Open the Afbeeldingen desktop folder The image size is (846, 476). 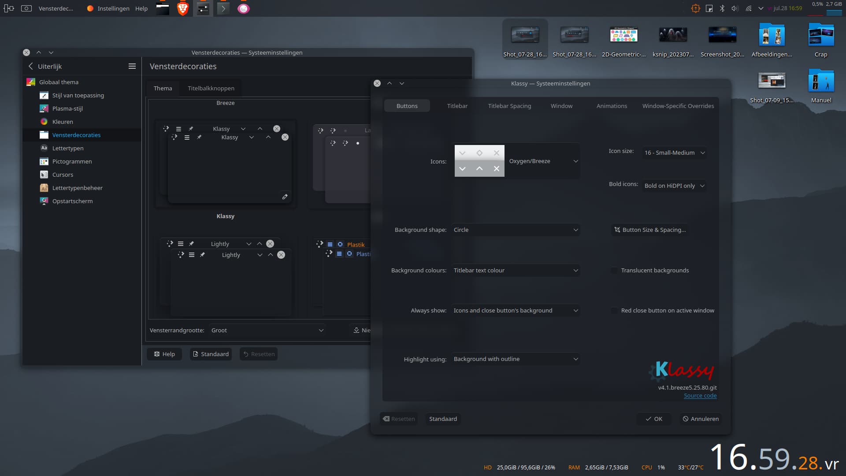[x=772, y=41]
